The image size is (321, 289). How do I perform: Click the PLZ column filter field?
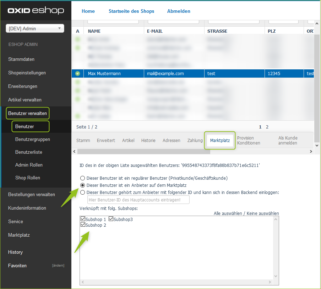click(283, 22)
